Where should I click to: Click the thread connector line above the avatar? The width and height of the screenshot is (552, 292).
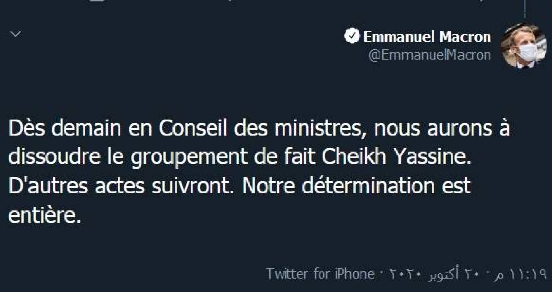(525, 9)
